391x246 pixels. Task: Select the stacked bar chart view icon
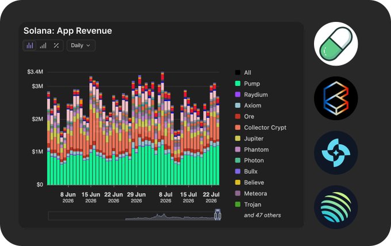pyautogui.click(x=30, y=45)
